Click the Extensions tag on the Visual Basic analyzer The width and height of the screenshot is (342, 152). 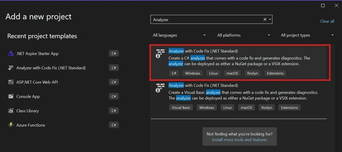click(289, 107)
